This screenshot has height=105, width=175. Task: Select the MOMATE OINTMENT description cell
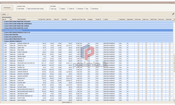click(x=28, y=76)
